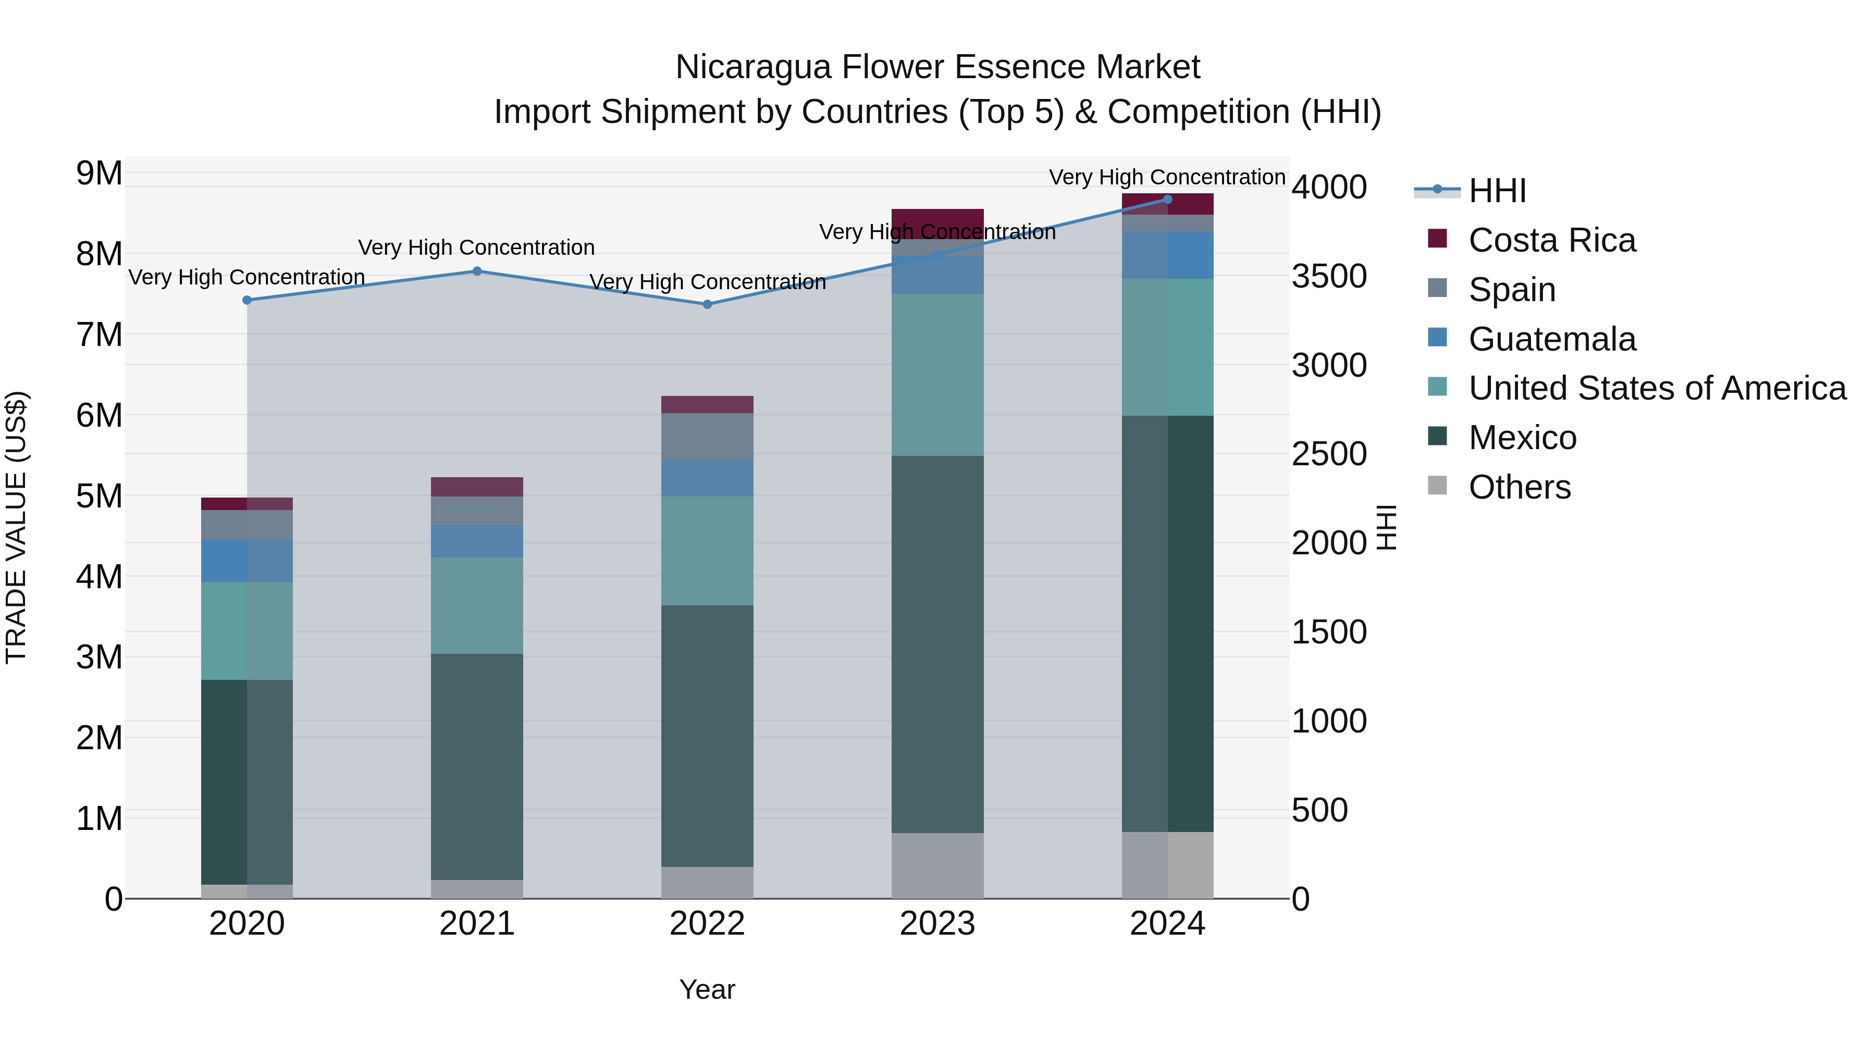Click the Nicaragua Flower Essence Market title
The width and height of the screenshot is (1876, 1055).
[x=938, y=67]
